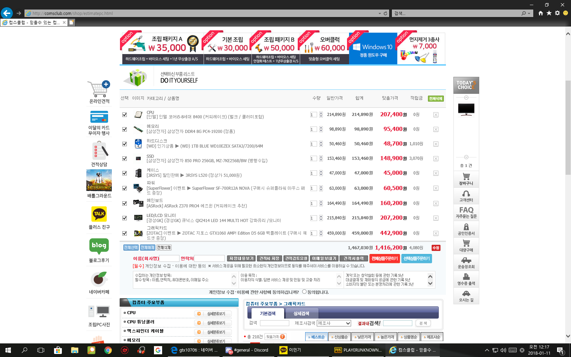571x357 pixels.
Task: Open 영수증 출력 printer icon
Action: coord(466,279)
